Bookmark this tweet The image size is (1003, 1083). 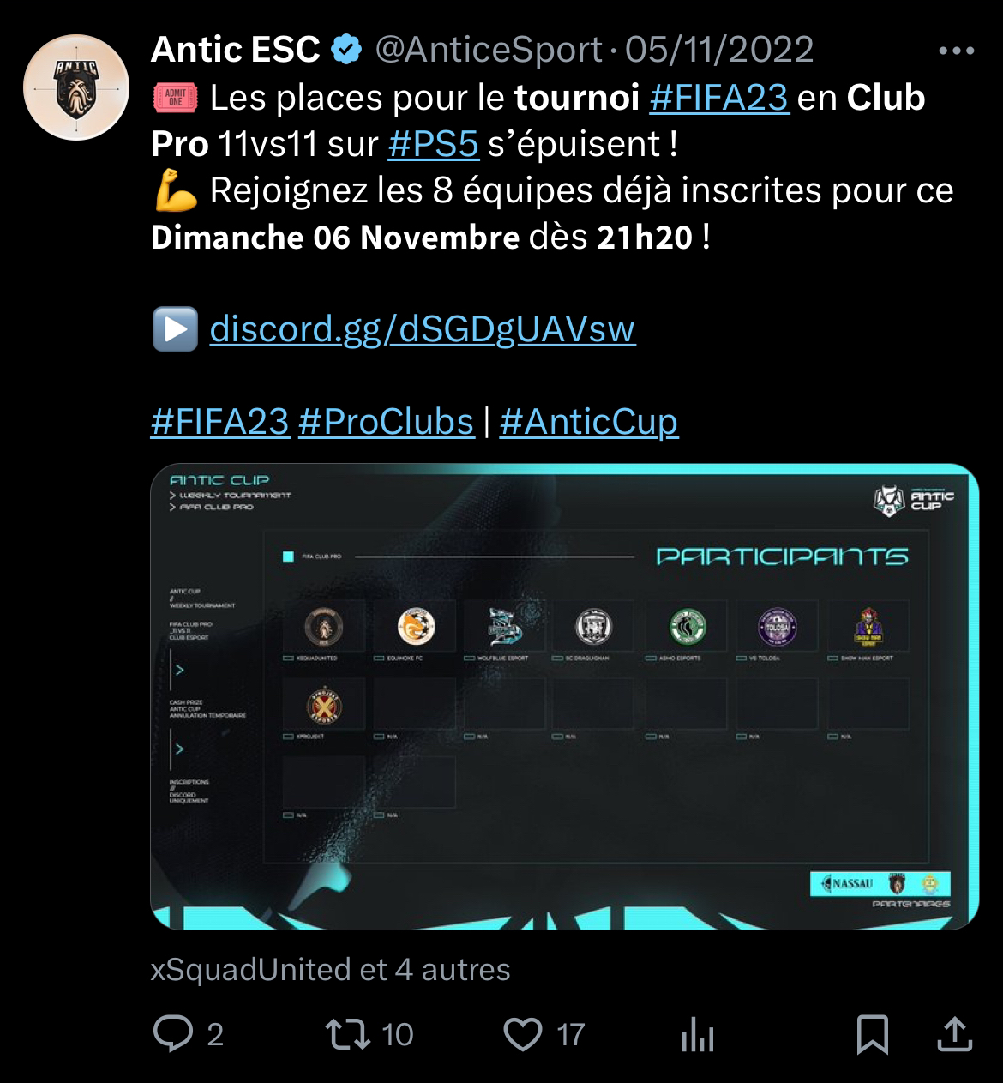tap(872, 1034)
